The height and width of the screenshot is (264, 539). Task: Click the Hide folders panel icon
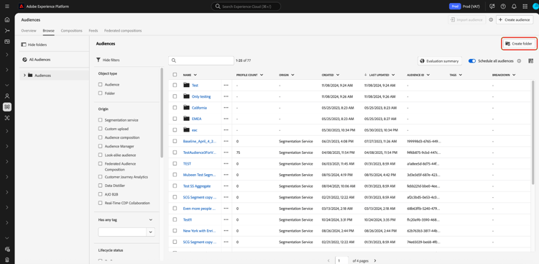pyautogui.click(x=24, y=45)
